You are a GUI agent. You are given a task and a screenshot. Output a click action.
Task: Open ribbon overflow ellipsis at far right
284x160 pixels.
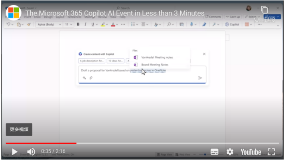click(x=260, y=24)
